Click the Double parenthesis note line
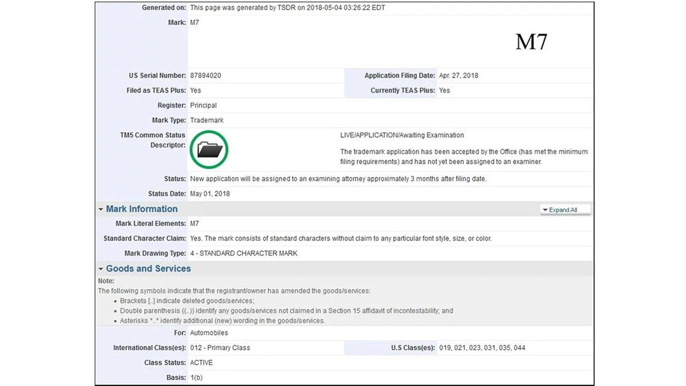 [286, 311]
